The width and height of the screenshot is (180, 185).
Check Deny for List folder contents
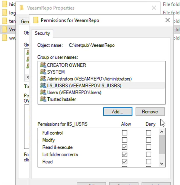[149, 155]
